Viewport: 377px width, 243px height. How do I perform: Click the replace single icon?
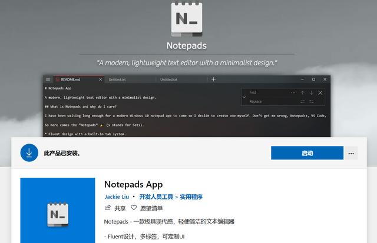click(302, 102)
